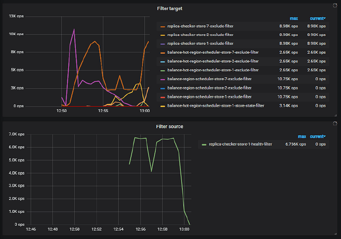Open color picker for replica-checker-store-1-exclude-filter purple swatch
341x239 pixels.
click(x=163, y=44)
